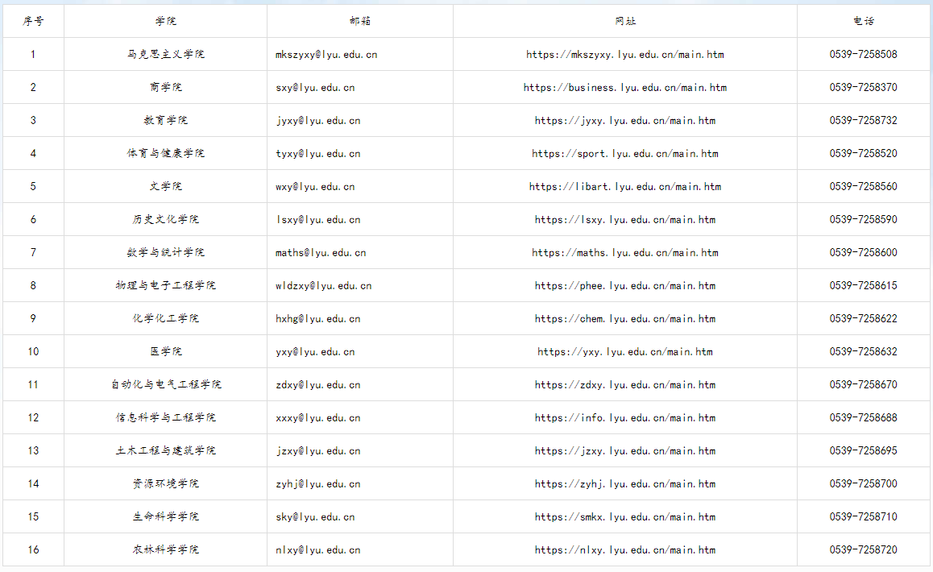Select the 资源环境学院 cell
The width and height of the screenshot is (933, 572).
[x=165, y=484]
